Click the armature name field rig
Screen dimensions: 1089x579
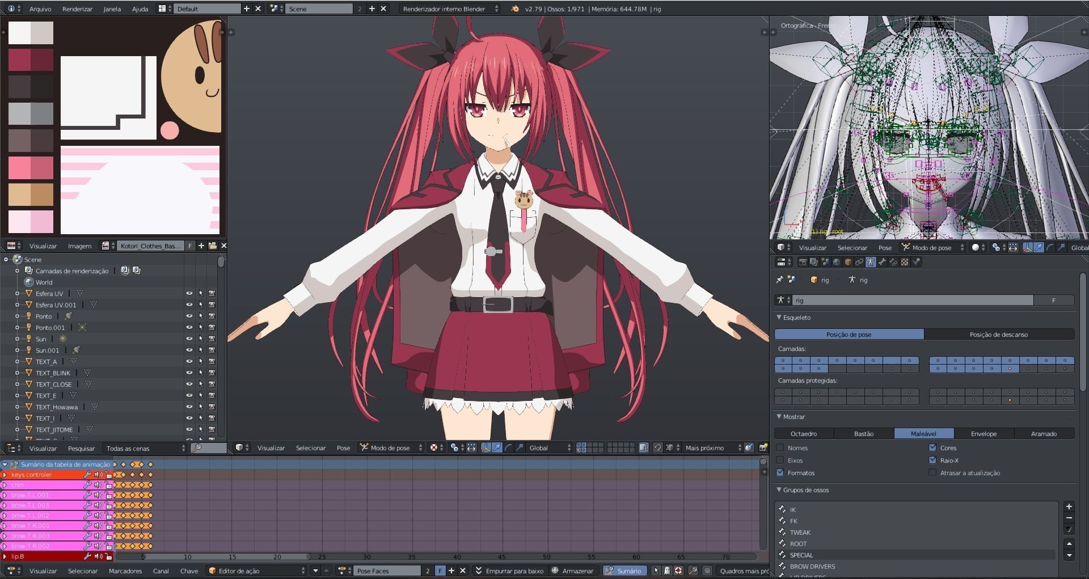coord(913,301)
